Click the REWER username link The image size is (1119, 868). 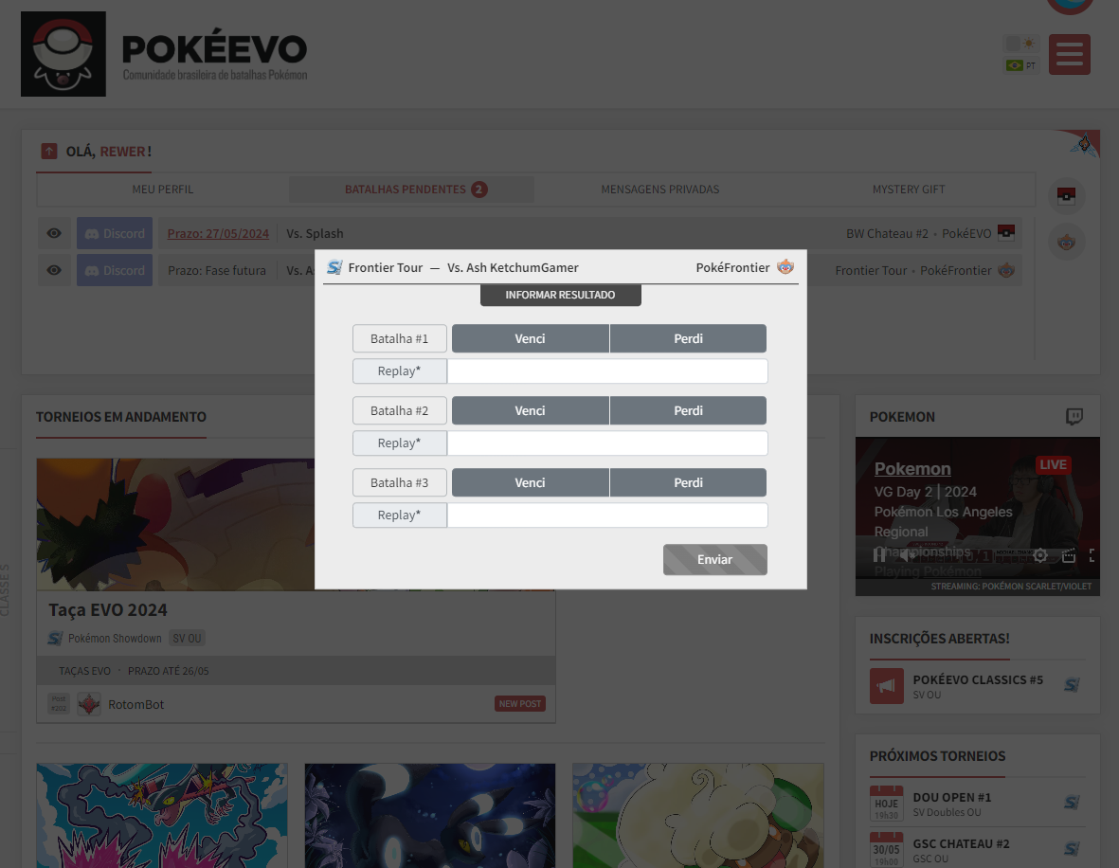[x=123, y=152]
